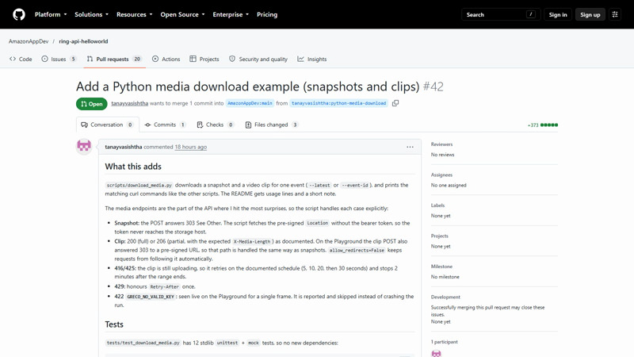
Task: Click the pull request number #42
Action: click(x=433, y=86)
